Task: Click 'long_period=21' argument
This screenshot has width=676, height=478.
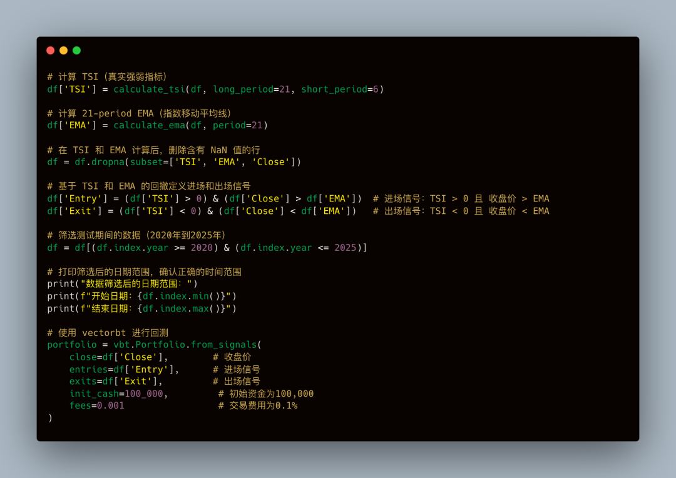Action: (x=252, y=89)
